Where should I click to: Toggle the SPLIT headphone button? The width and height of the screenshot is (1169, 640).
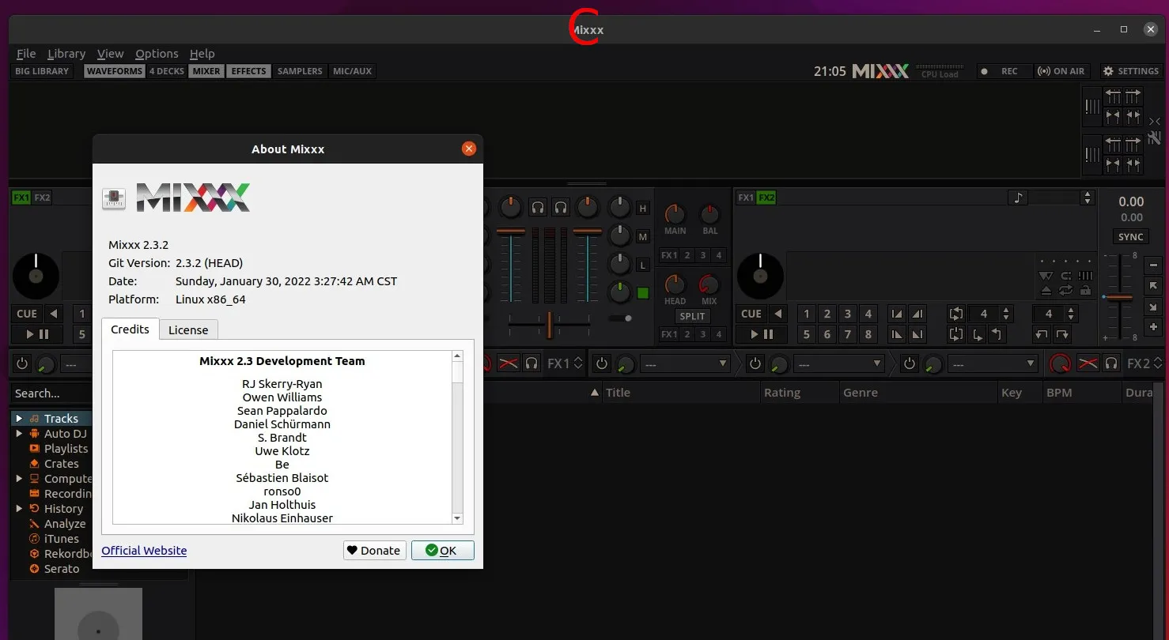point(692,316)
